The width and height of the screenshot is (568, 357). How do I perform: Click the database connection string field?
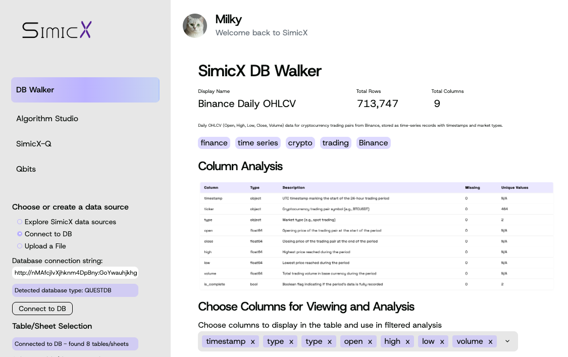[x=75, y=273]
